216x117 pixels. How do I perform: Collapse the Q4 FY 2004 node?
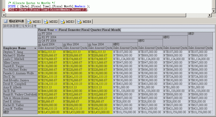pos(39,41)
